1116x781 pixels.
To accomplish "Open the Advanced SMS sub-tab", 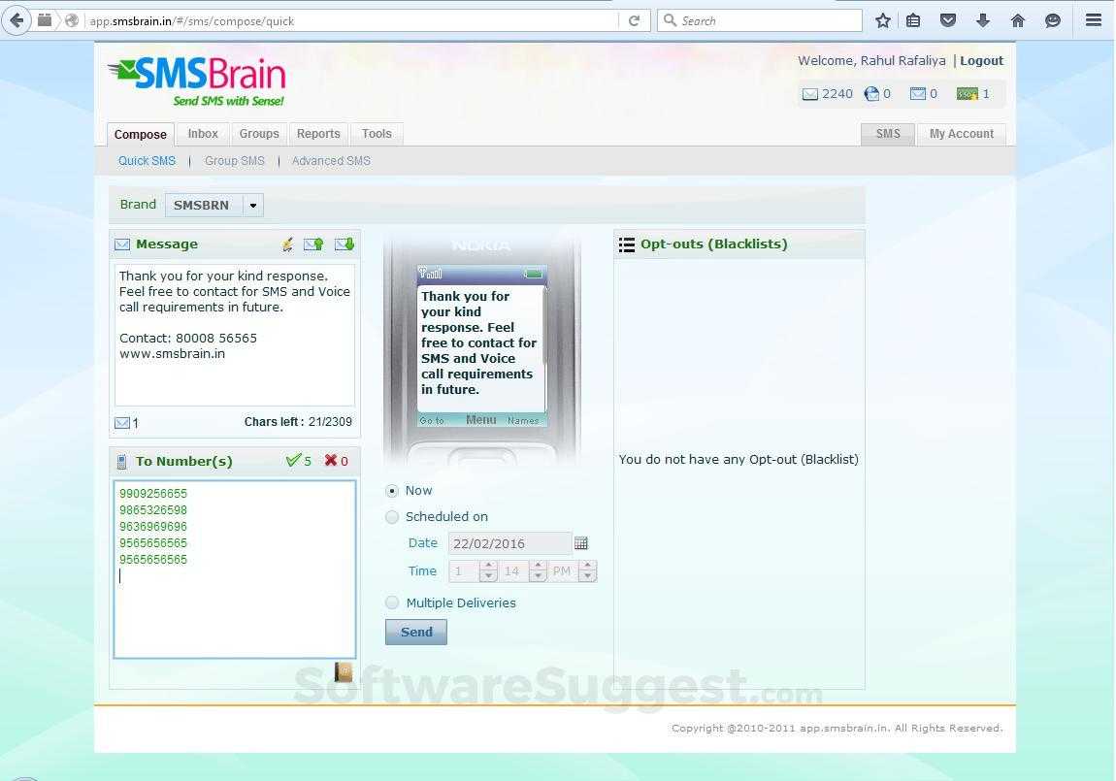I will tap(331, 161).
